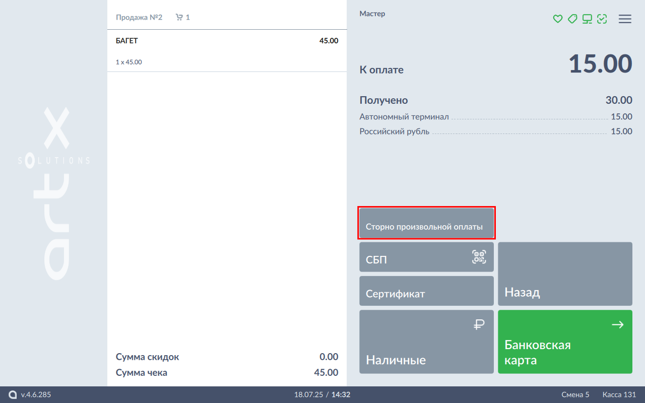
Task: Click Смена 5 in status bar
Action: (575, 395)
